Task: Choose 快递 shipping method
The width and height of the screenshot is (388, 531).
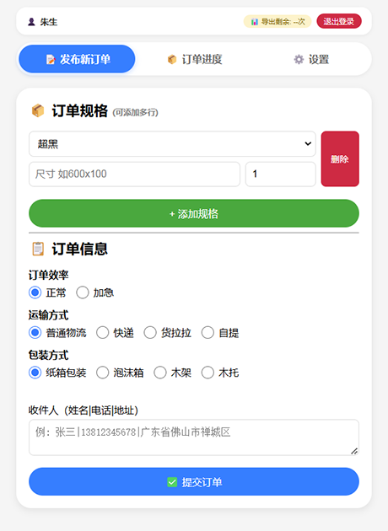Action: click(x=102, y=333)
